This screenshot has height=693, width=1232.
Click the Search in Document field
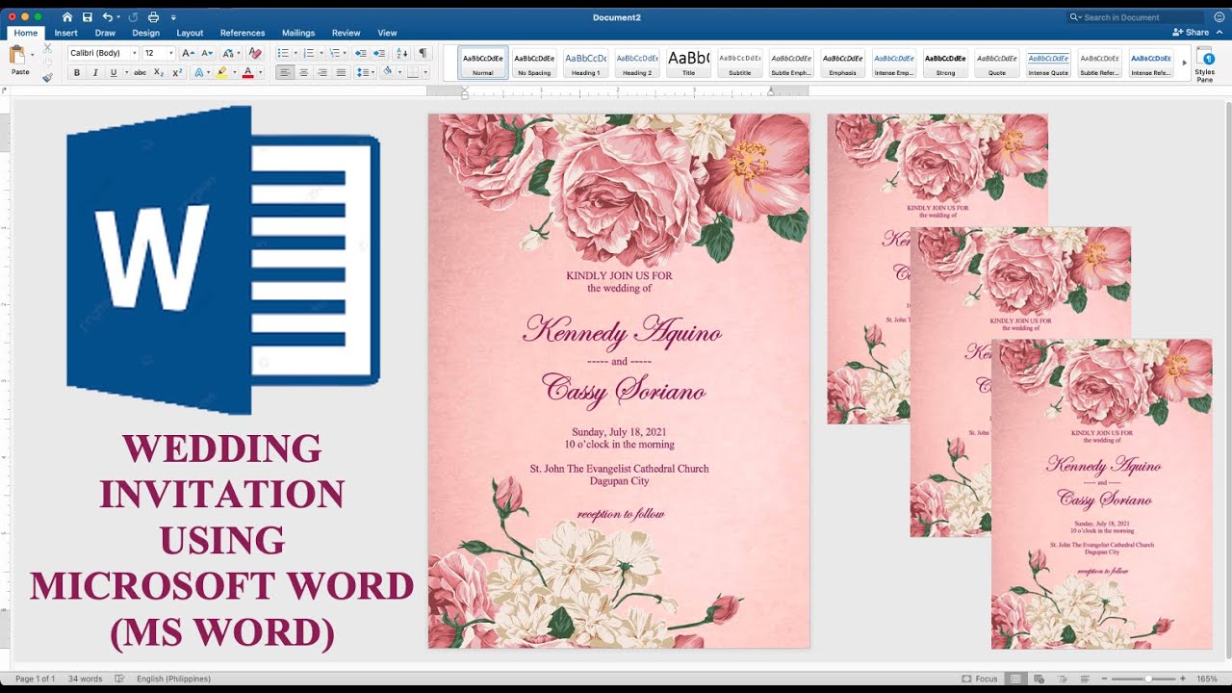(1136, 17)
